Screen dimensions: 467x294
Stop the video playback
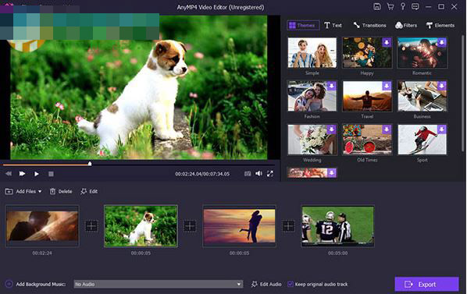51,174
